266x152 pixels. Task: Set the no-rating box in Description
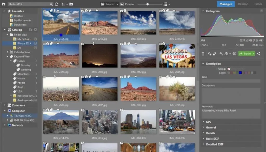tap(229, 69)
